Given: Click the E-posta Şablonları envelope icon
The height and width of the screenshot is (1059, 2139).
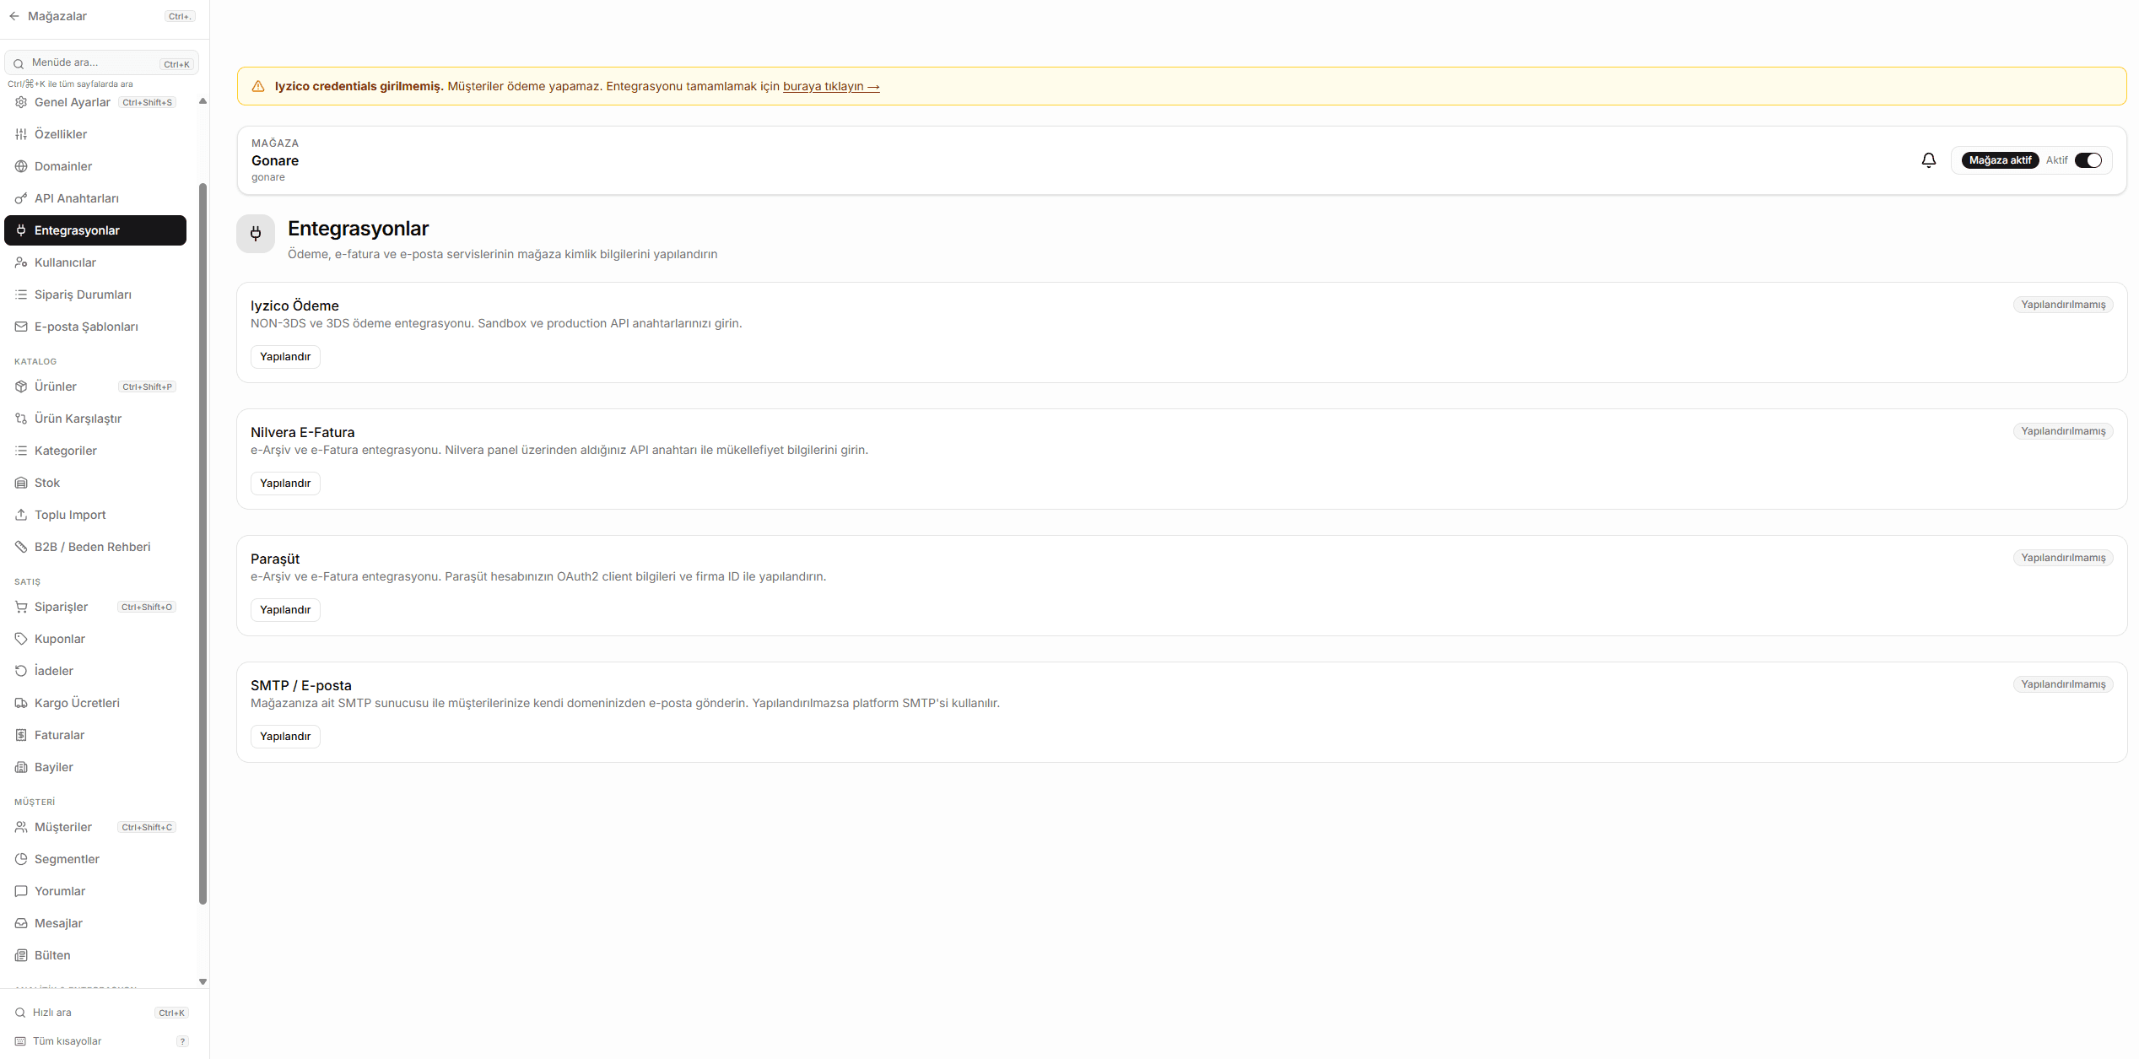Looking at the screenshot, I should pos(21,327).
